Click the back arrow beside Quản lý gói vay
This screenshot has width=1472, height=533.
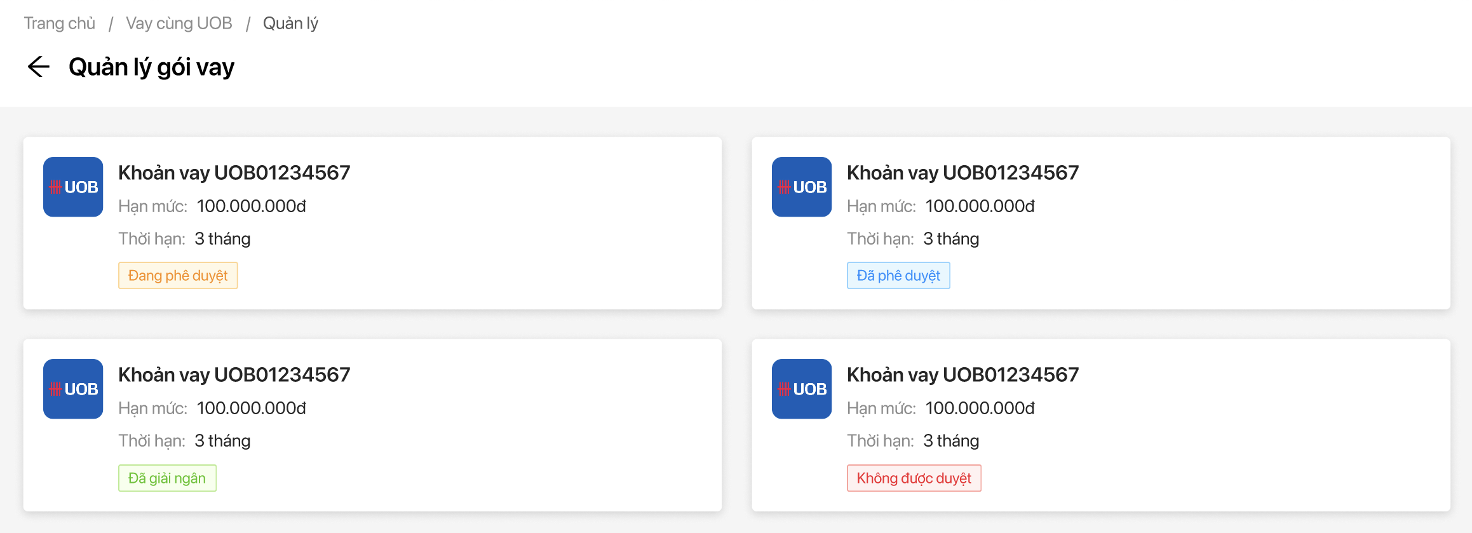[x=39, y=67]
